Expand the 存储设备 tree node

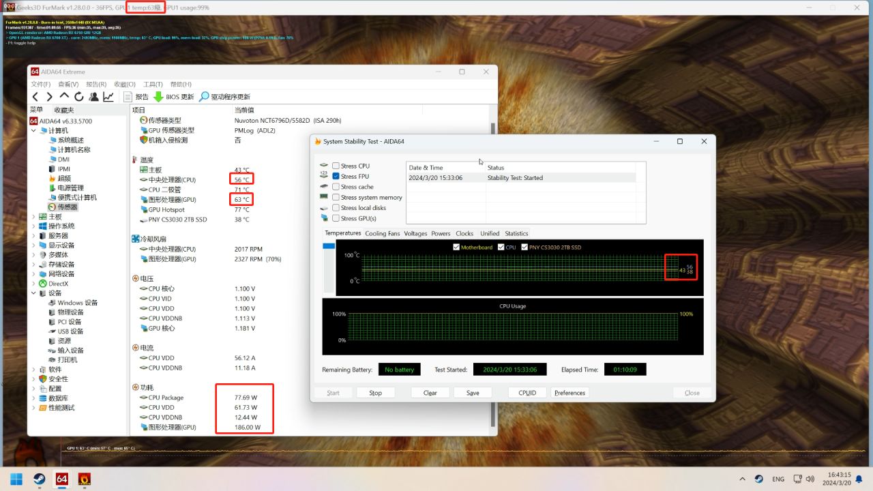(33, 264)
